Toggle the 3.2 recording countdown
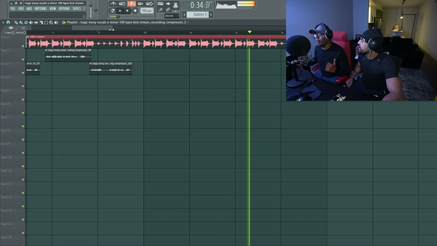Viewport: 437px width, 246px height. click(x=131, y=4)
